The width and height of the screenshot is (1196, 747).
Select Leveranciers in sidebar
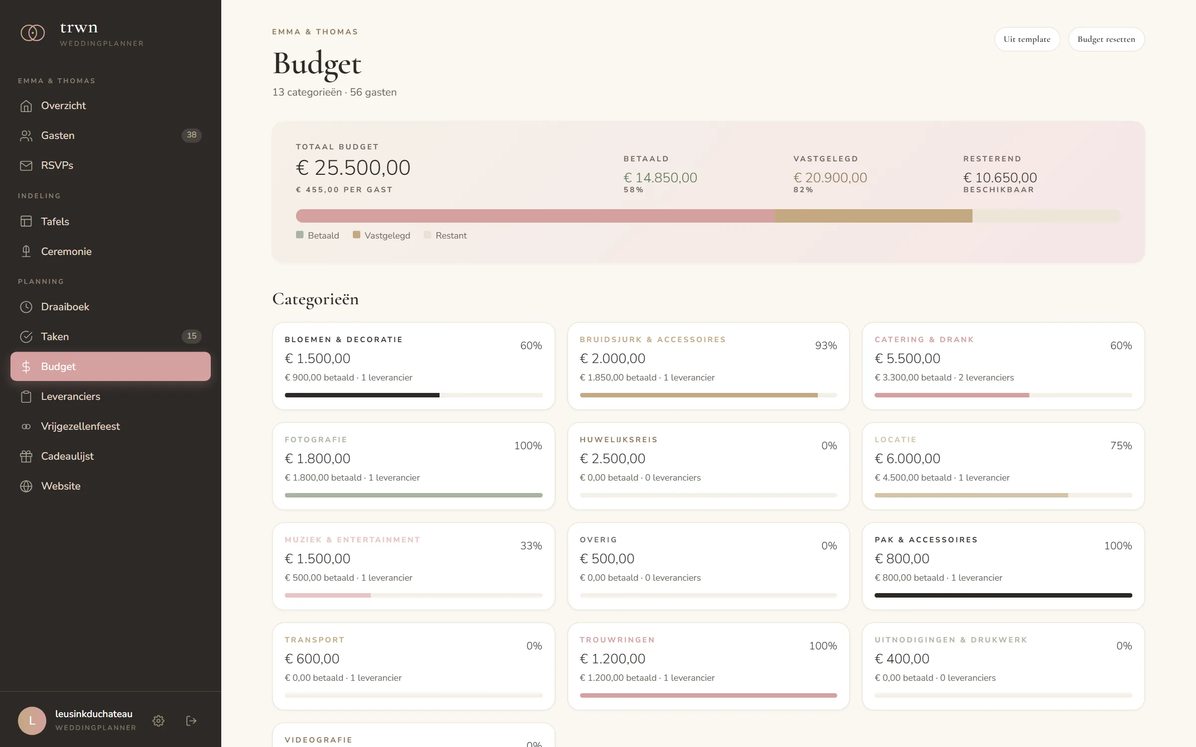(111, 396)
